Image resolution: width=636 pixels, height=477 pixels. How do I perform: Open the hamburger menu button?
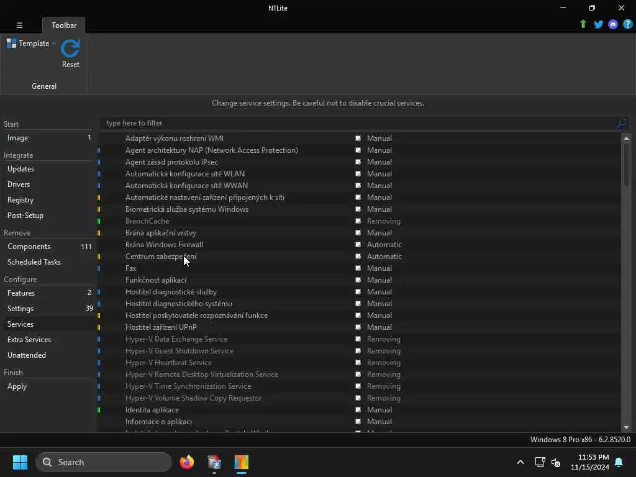[19, 25]
